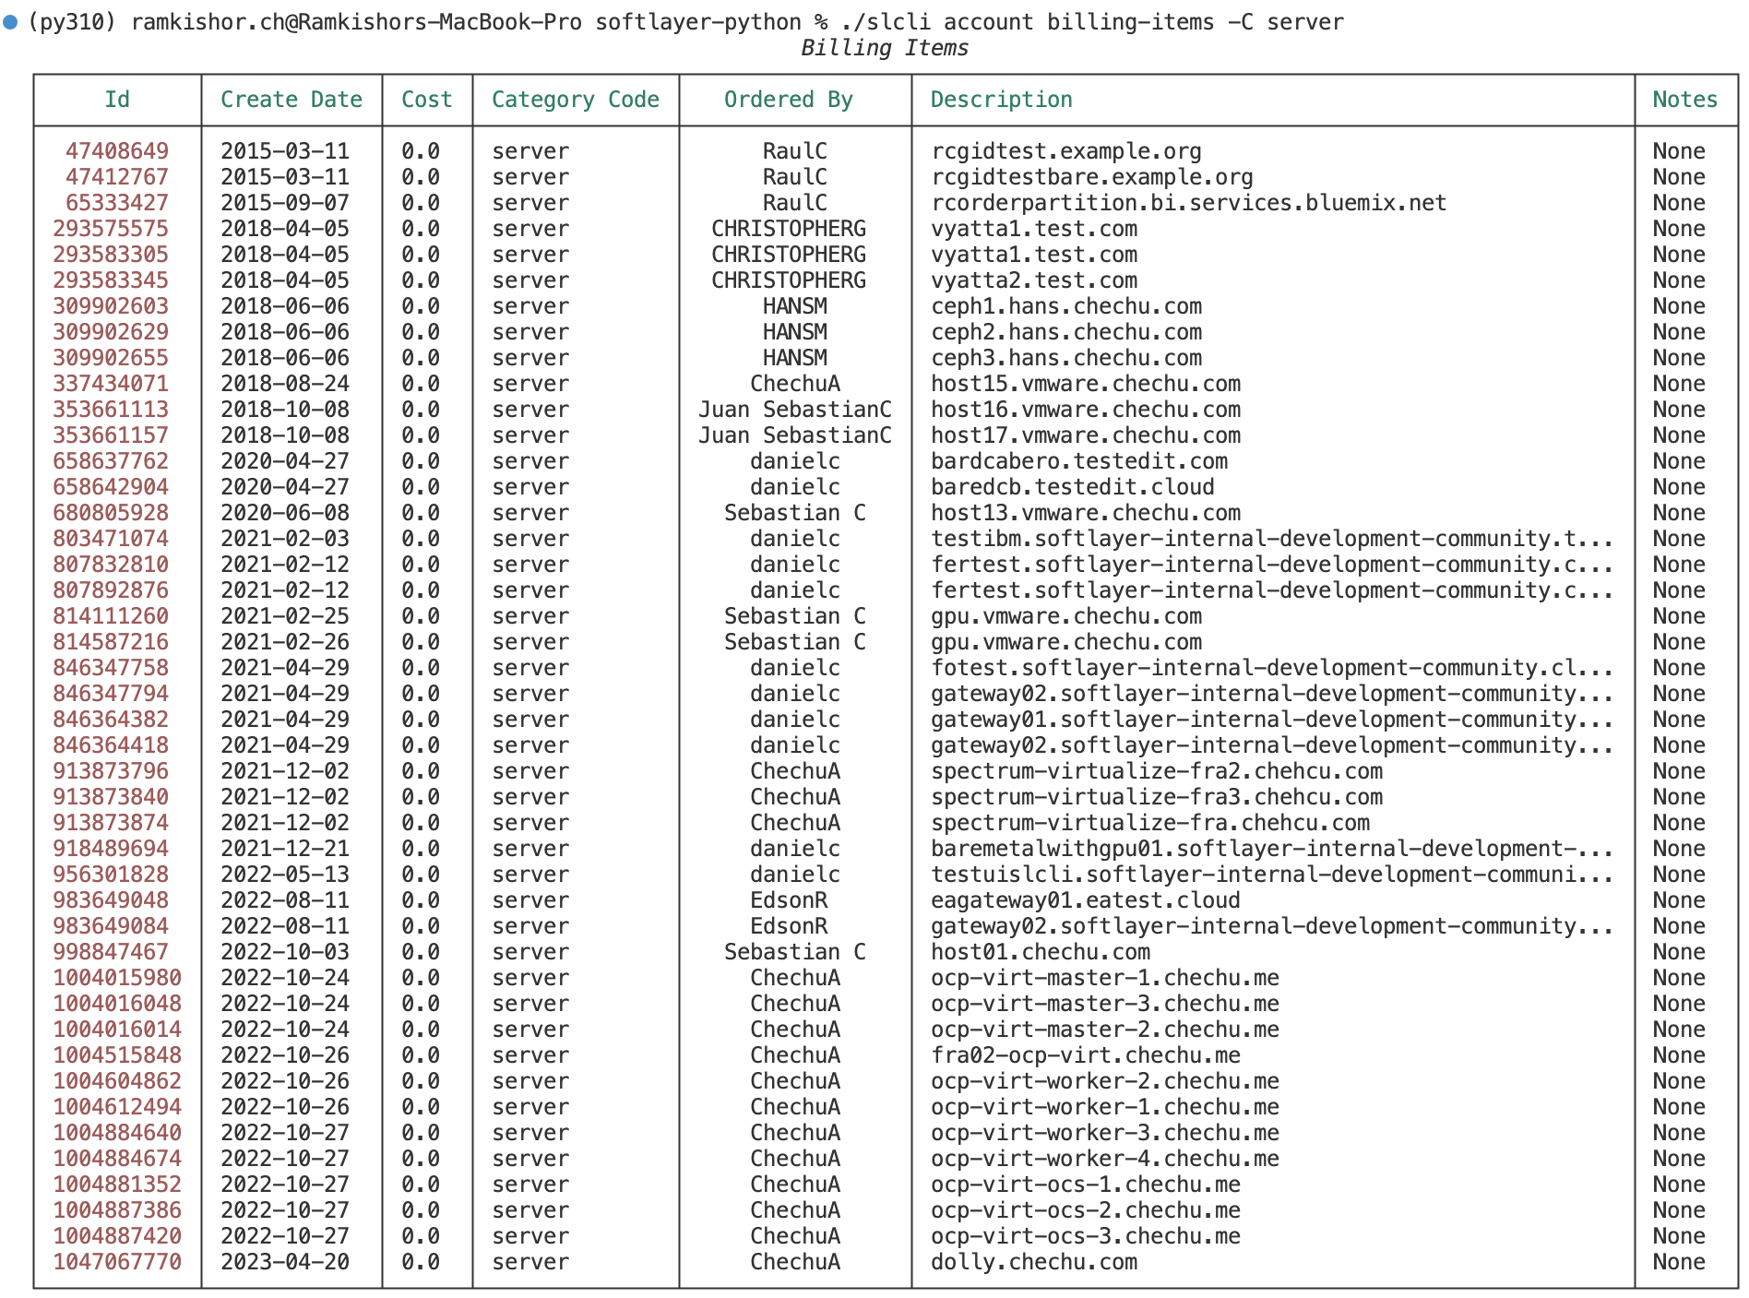Image resolution: width=1749 pixels, height=1298 pixels.
Task: Select billing item Id 680805928
Action: (x=111, y=513)
